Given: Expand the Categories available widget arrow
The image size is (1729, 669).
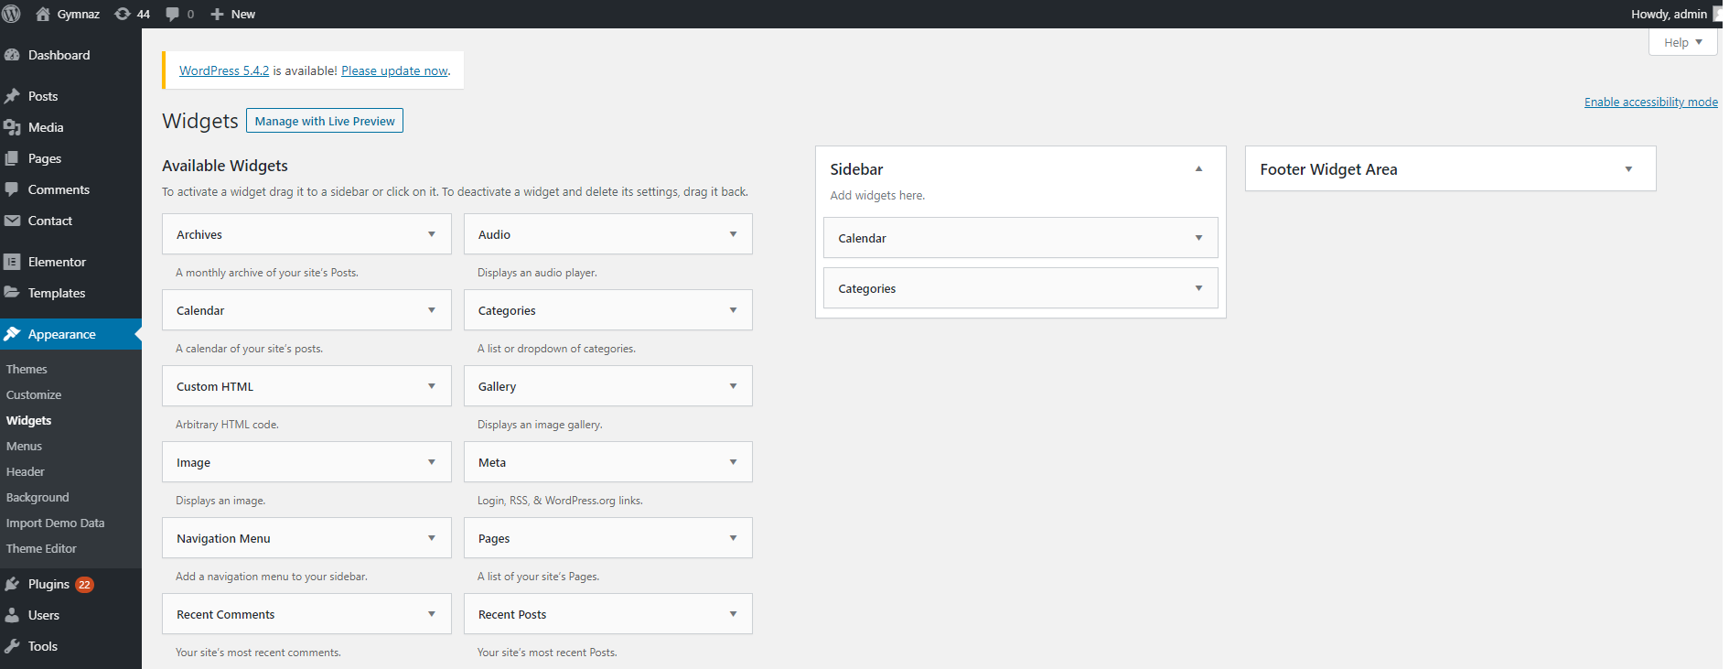Looking at the screenshot, I should (733, 310).
